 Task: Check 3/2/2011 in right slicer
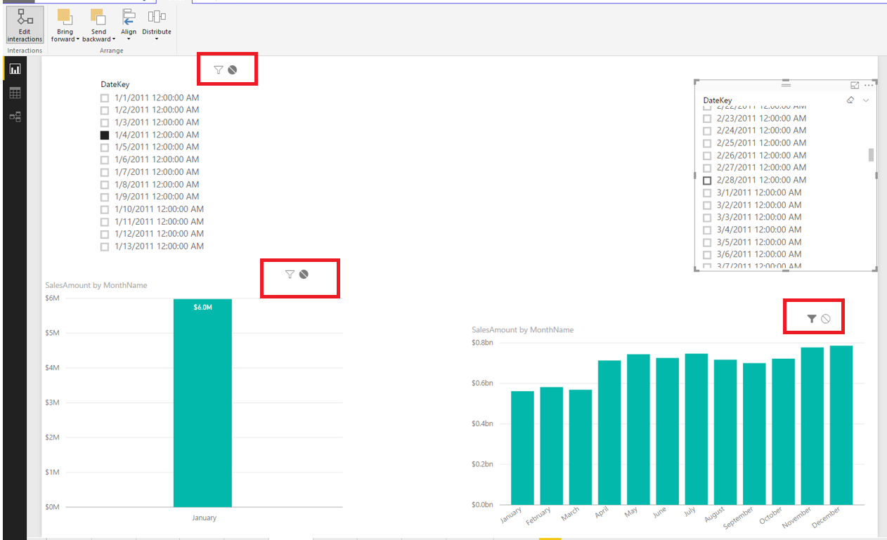(x=707, y=205)
